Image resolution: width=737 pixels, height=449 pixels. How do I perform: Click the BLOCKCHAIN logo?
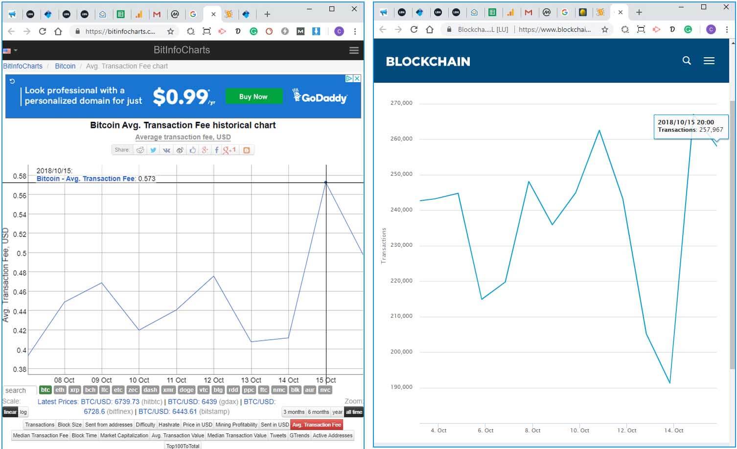coord(428,61)
